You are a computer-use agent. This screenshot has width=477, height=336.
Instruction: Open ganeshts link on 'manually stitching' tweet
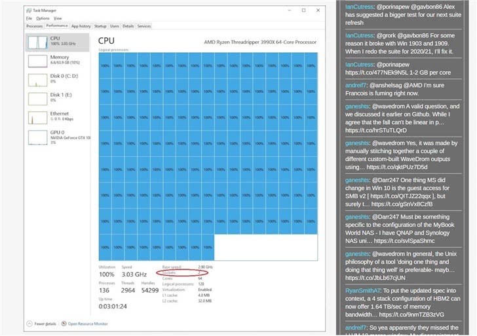click(357, 143)
